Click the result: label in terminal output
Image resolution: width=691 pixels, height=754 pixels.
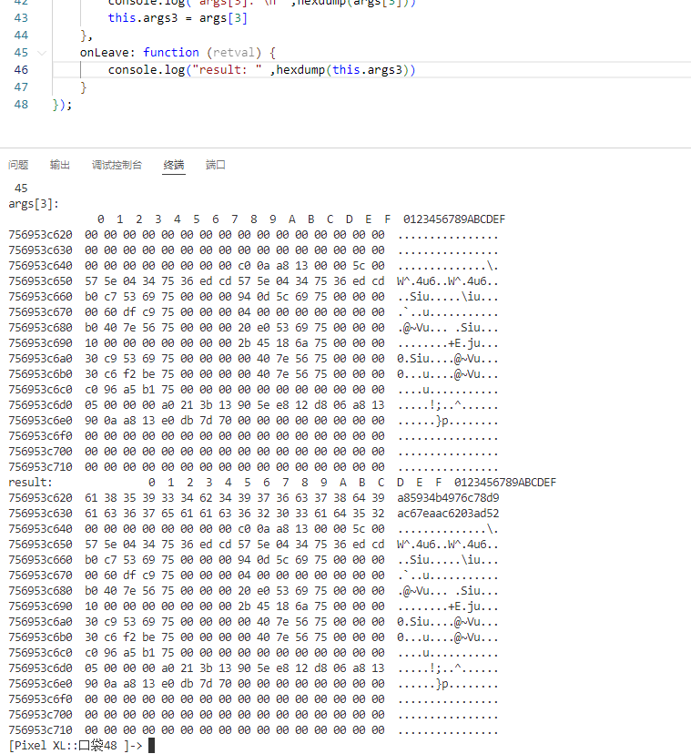(x=31, y=482)
